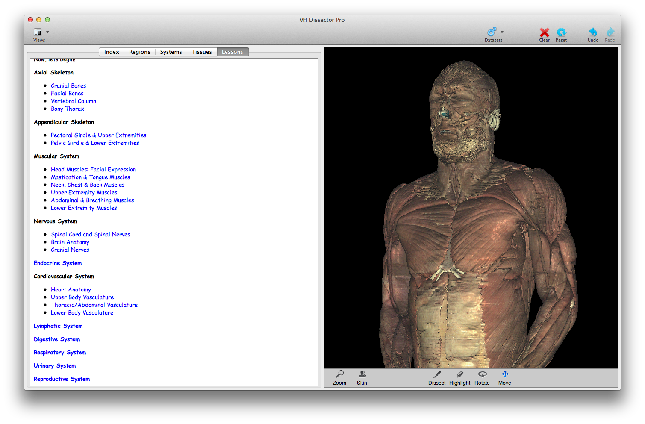Open Pectoral Girdle & Upper Extremities lesson
Viewport: 645px width, 424px height.
click(x=98, y=135)
